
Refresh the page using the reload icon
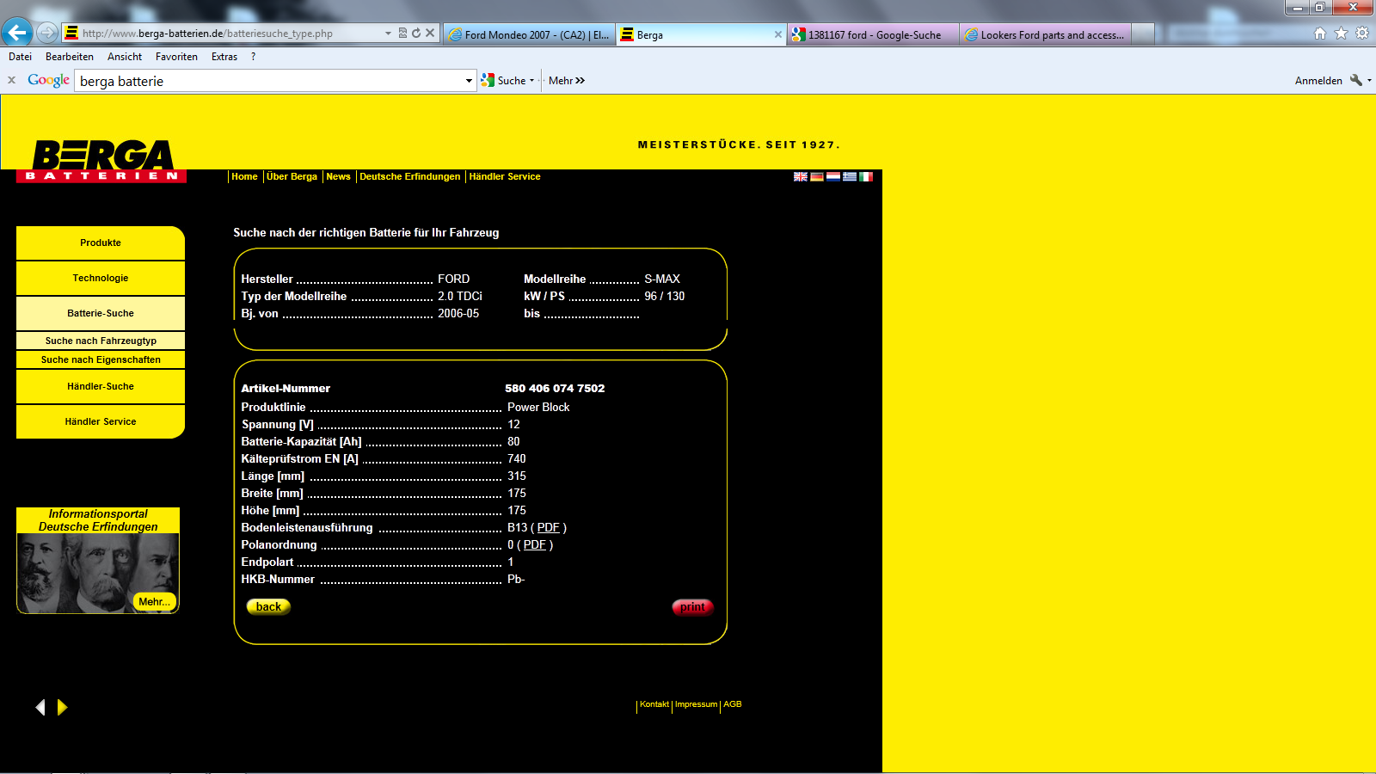[x=416, y=34]
